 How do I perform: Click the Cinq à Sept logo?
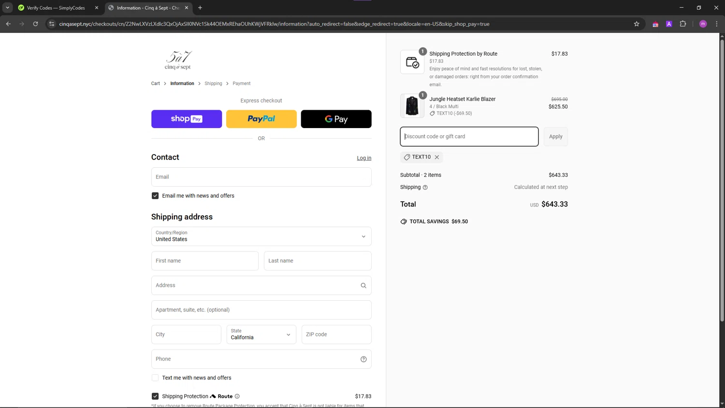coord(178,60)
